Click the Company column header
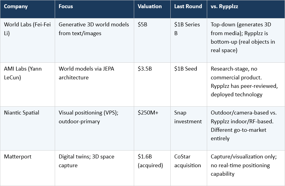285x186 pixels. coord(15,7)
